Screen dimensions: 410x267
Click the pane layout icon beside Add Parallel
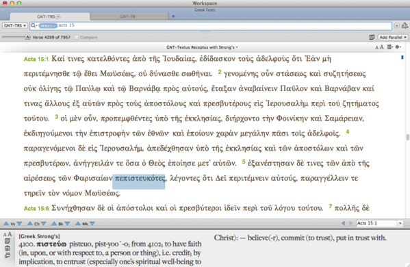[372, 38]
